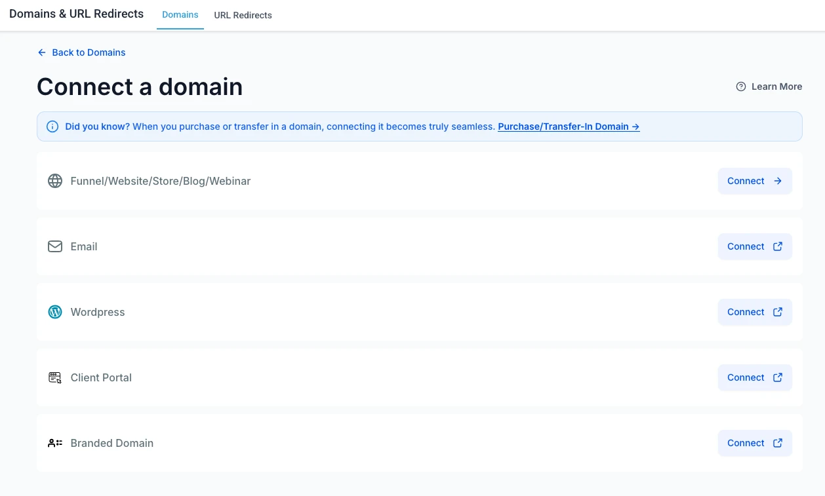Click the info icon in Did you know banner
This screenshot has height=496, width=825.
pyautogui.click(x=52, y=126)
